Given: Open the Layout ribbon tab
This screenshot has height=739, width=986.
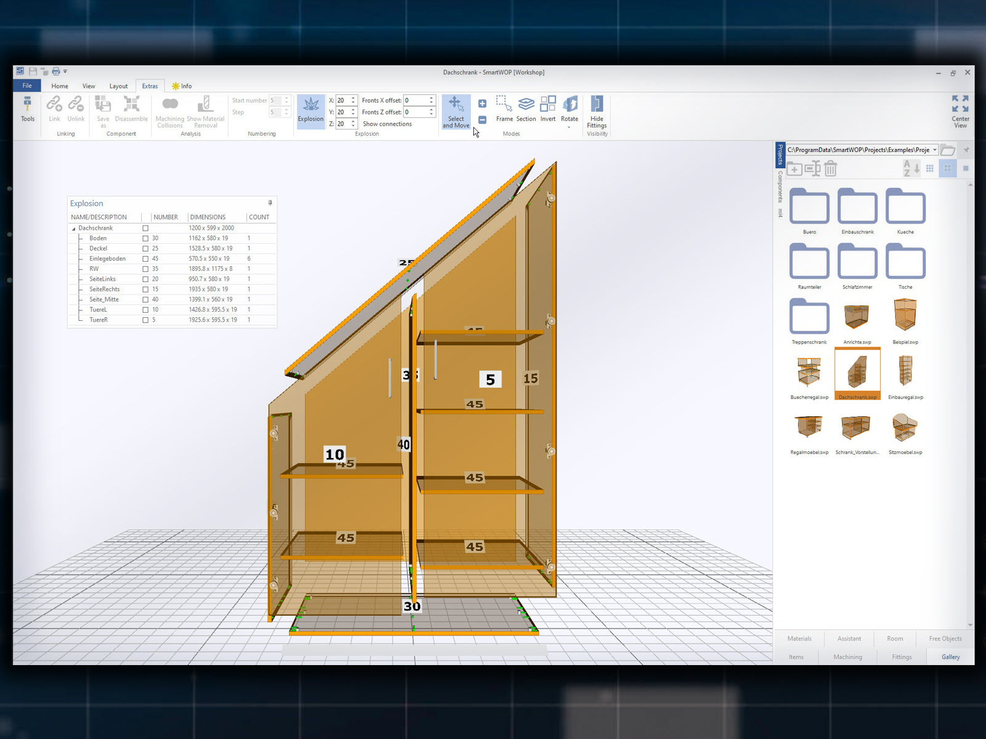Looking at the screenshot, I should 118,86.
